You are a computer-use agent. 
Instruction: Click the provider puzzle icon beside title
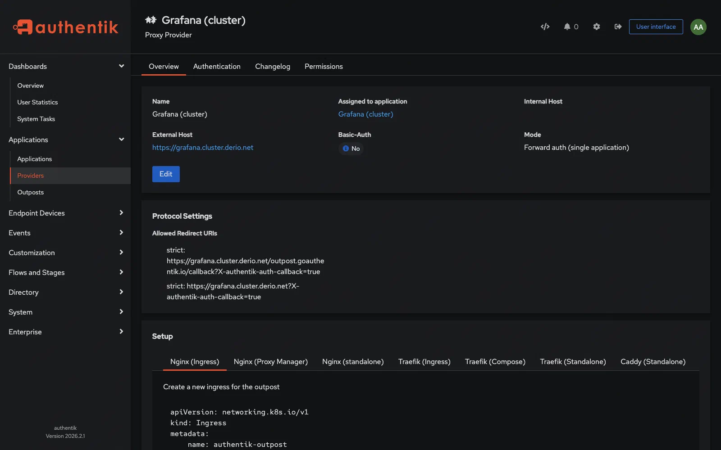151,20
